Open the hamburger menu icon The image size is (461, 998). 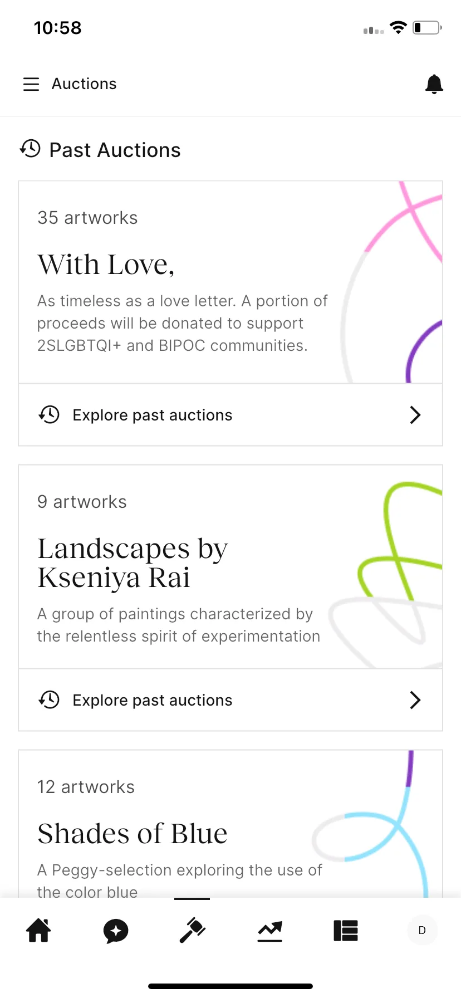(x=31, y=84)
